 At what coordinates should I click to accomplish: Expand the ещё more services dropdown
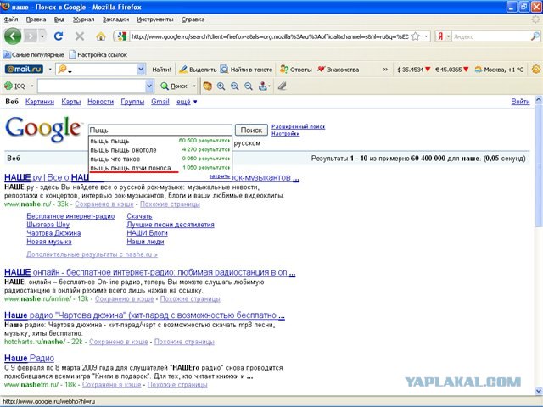point(187,102)
